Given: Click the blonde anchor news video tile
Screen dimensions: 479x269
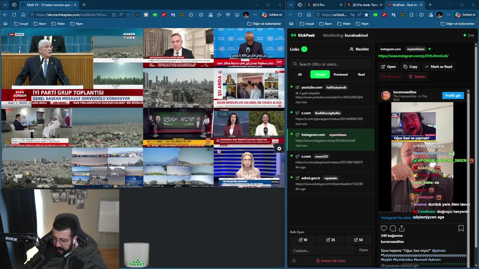Looking at the screenshot, I should point(249,167).
